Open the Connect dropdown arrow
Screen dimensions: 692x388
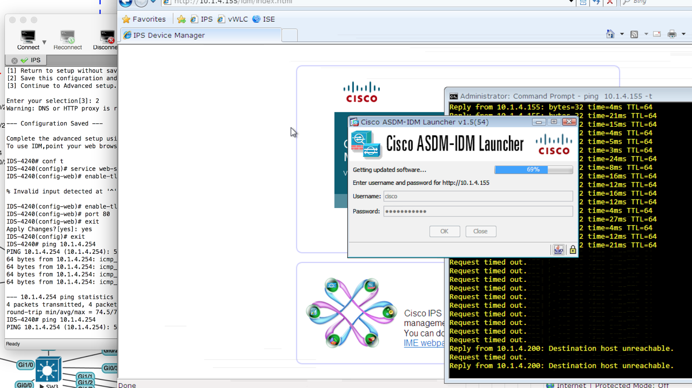44,42
